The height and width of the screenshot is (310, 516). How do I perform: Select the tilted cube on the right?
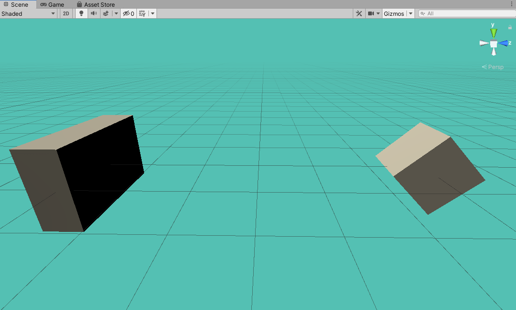tap(430, 169)
